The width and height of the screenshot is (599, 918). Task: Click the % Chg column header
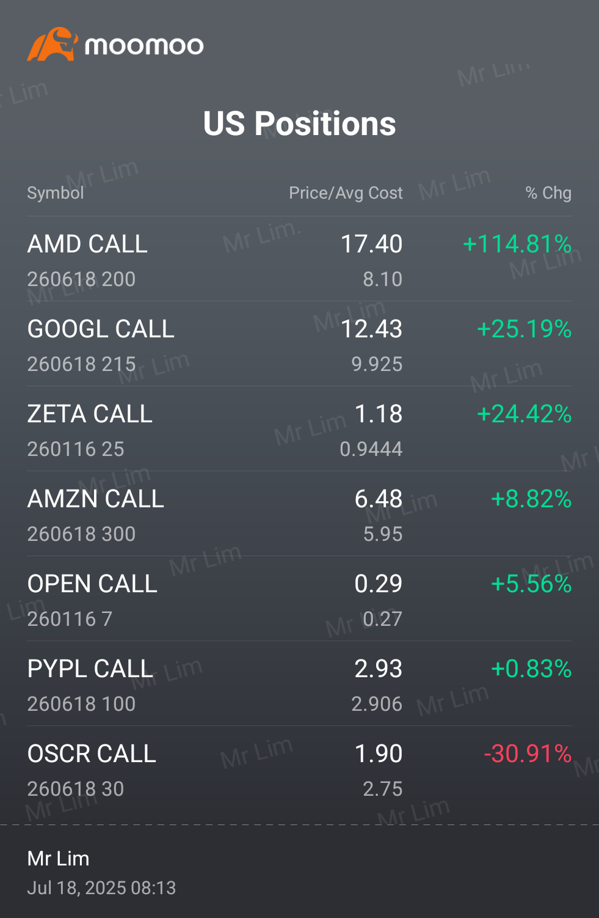(x=548, y=193)
